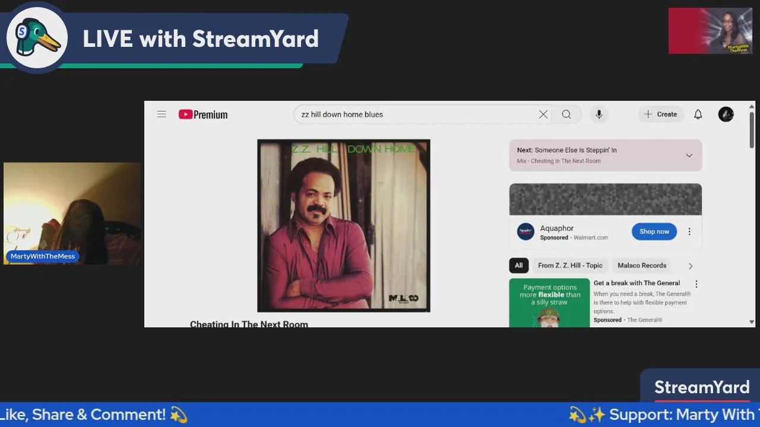The image size is (760, 427).
Task: Open Aquaphor ad three-dot menu
Action: coord(689,232)
